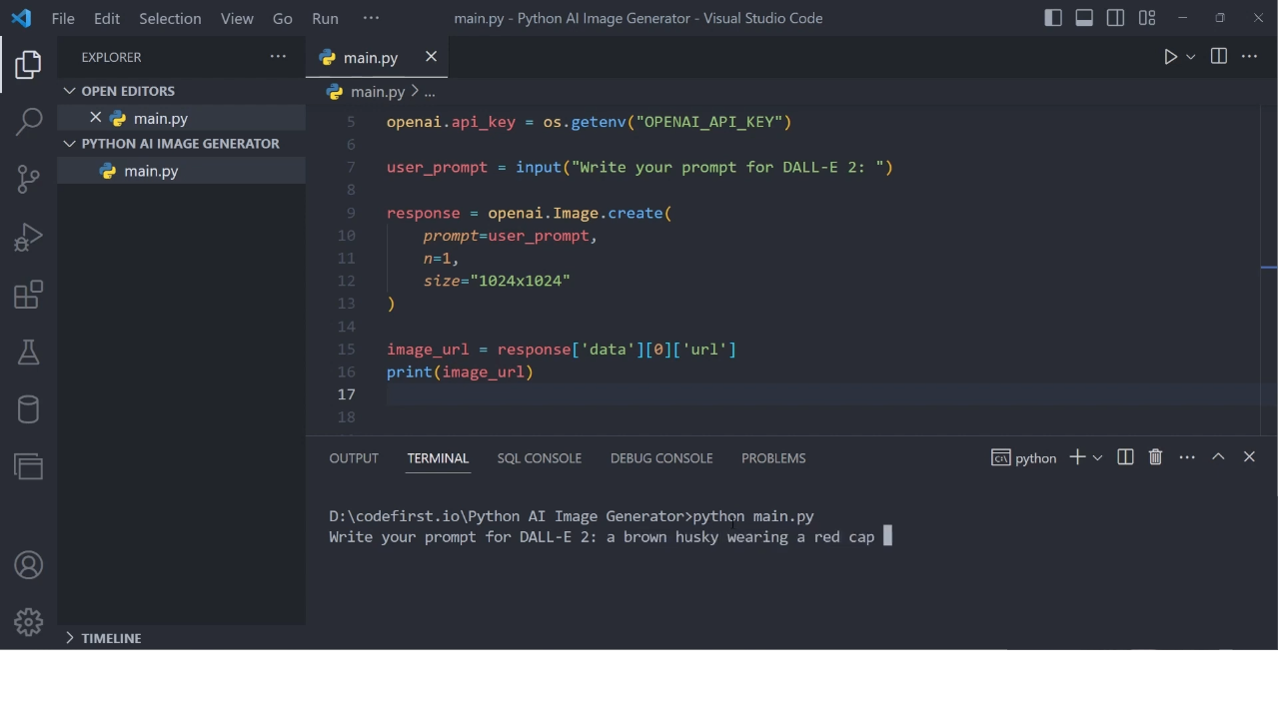Image resolution: width=1279 pixels, height=719 pixels.
Task: Open the Go menu
Action: (x=283, y=18)
